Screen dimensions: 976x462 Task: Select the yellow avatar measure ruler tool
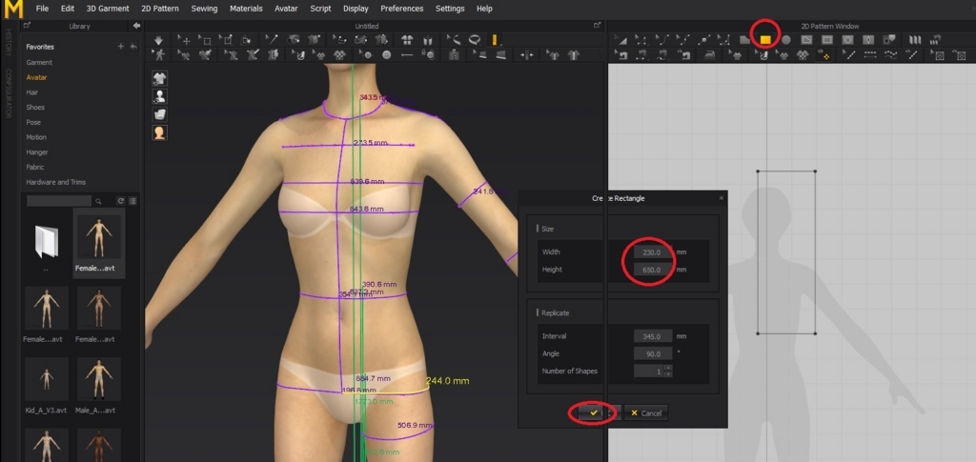tap(495, 40)
